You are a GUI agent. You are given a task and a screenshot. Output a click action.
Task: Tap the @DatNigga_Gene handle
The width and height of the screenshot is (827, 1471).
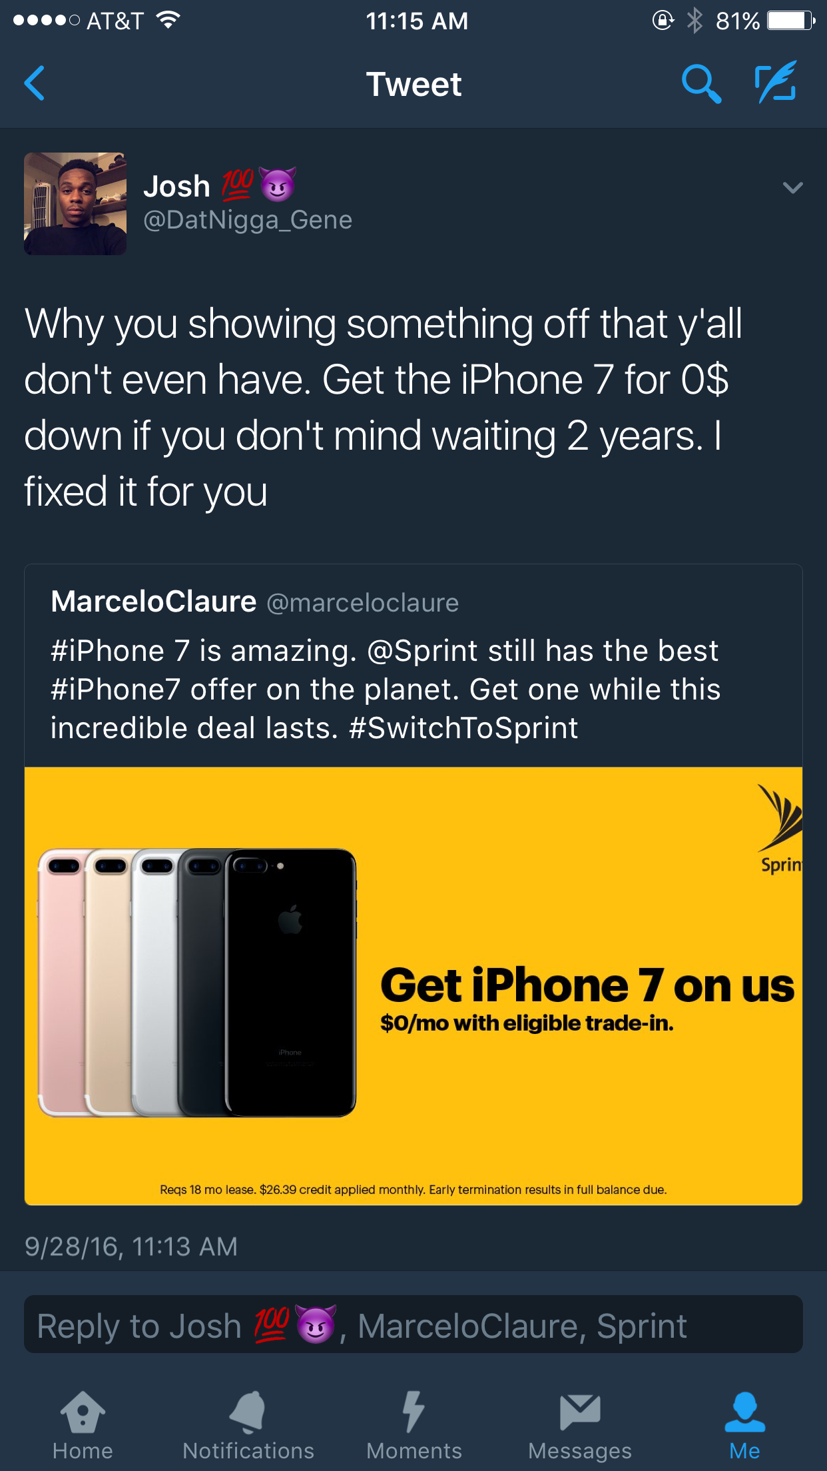pyautogui.click(x=248, y=221)
